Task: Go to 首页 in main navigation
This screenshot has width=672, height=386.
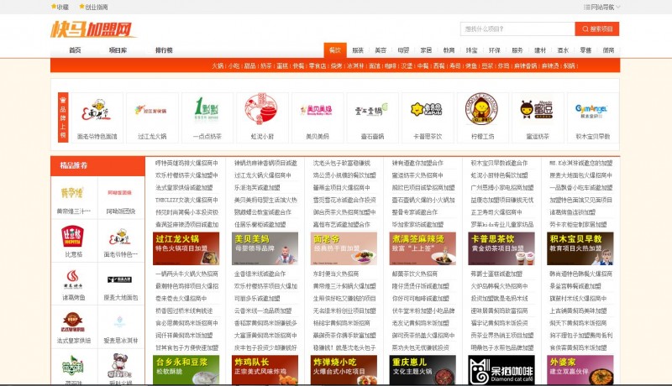Action: pos(75,50)
